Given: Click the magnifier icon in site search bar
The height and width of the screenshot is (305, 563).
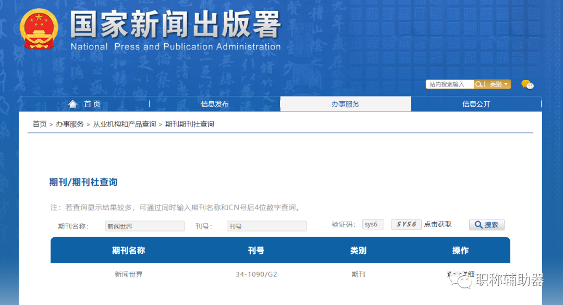Looking at the screenshot, I should (x=478, y=84).
